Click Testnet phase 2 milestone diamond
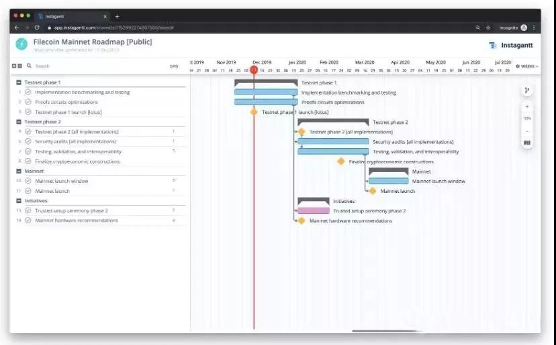Screen dimensions: 556x345 point(302,131)
